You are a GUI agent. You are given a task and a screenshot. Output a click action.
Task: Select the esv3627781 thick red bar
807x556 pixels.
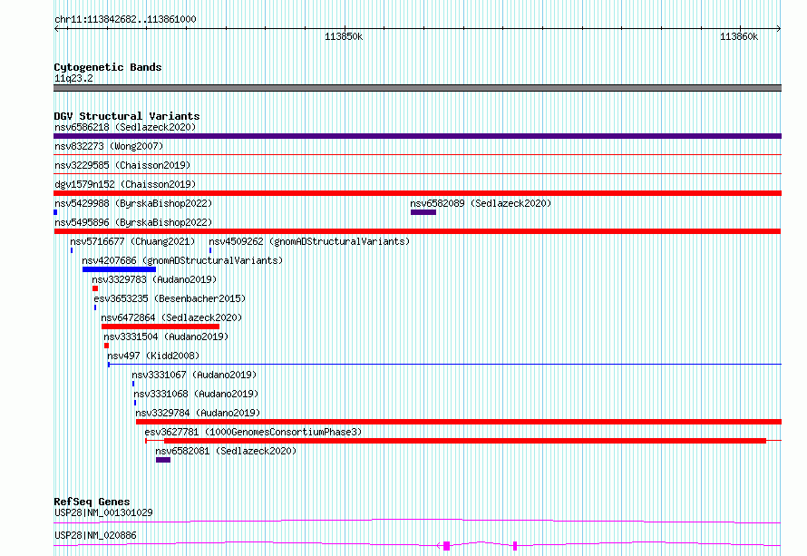pyautogui.click(x=465, y=441)
